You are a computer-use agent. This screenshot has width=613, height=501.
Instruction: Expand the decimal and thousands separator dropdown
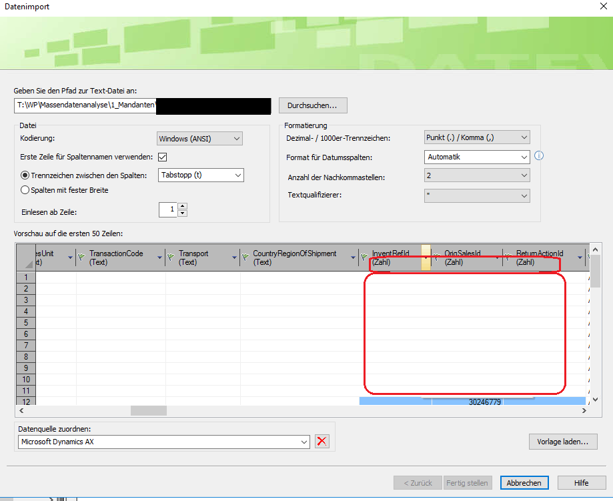(476, 137)
